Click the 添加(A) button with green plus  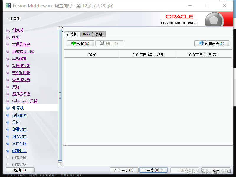pyautogui.click(x=81, y=43)
